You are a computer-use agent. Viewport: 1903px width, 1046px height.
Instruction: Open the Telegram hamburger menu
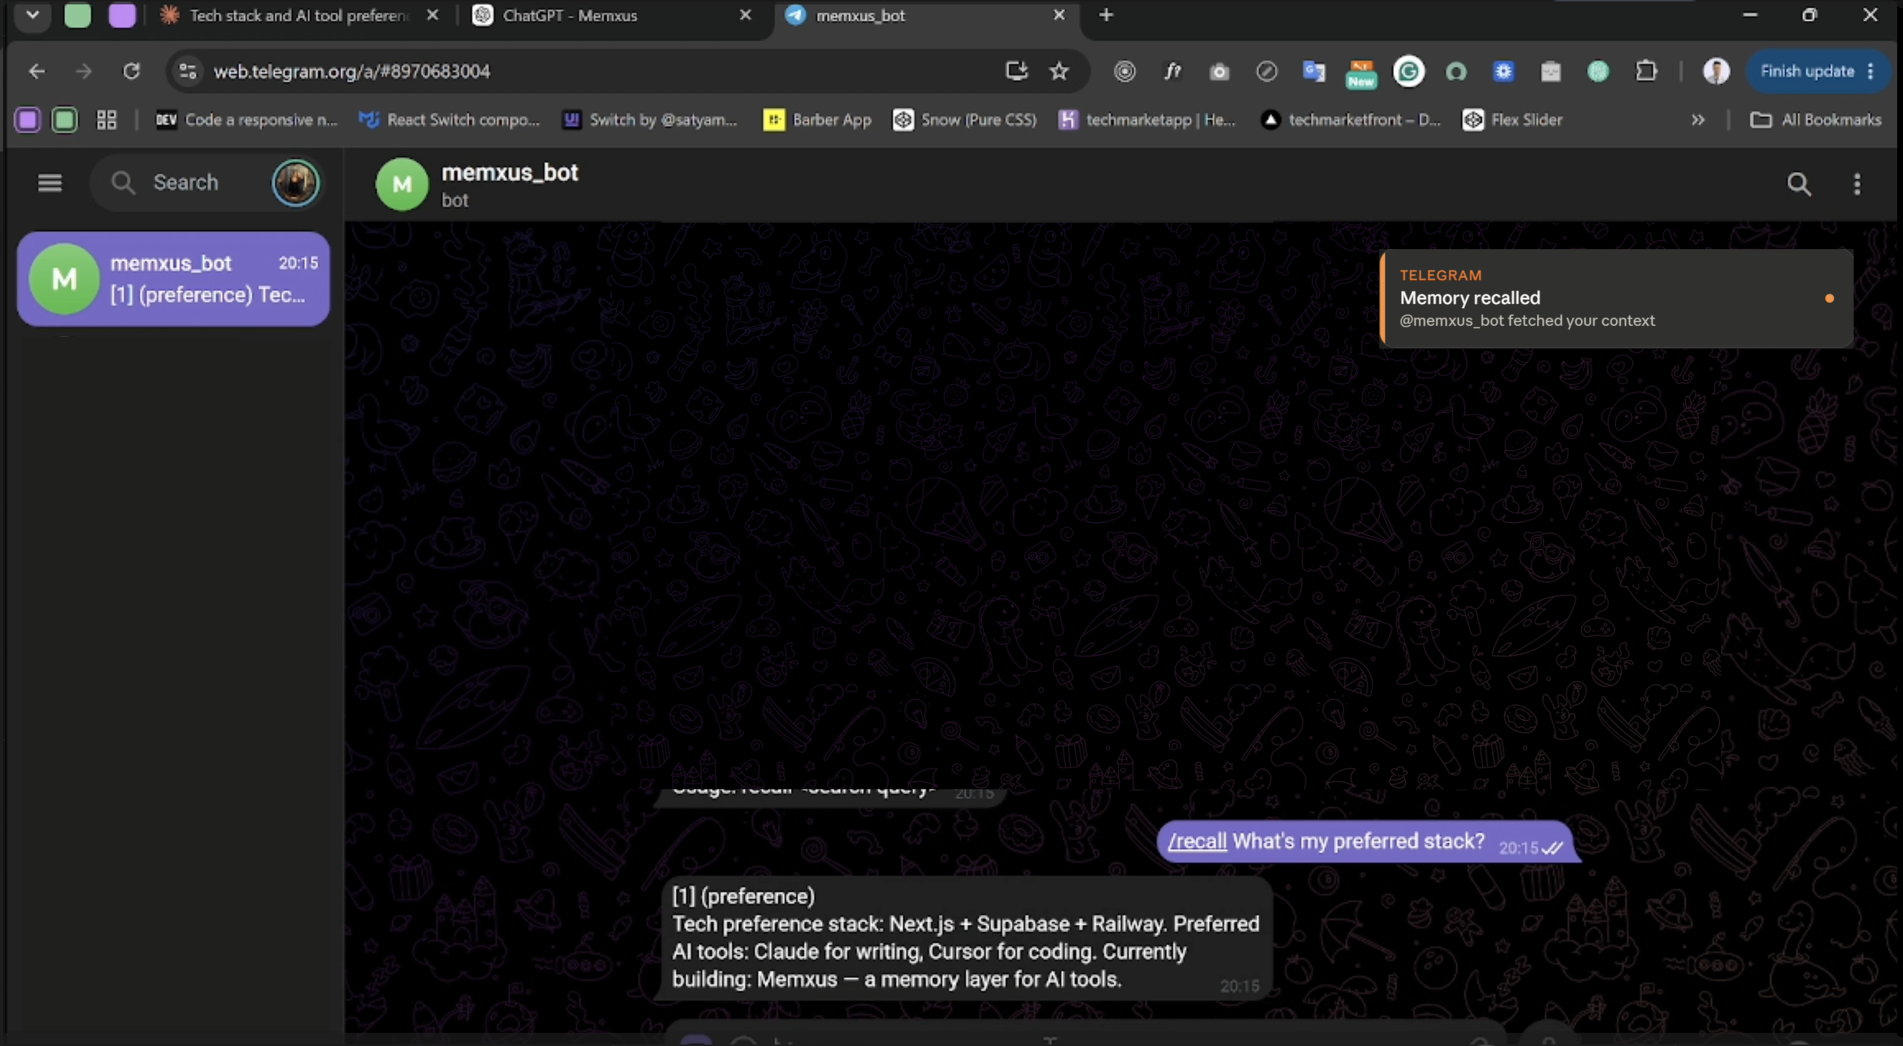50,183
